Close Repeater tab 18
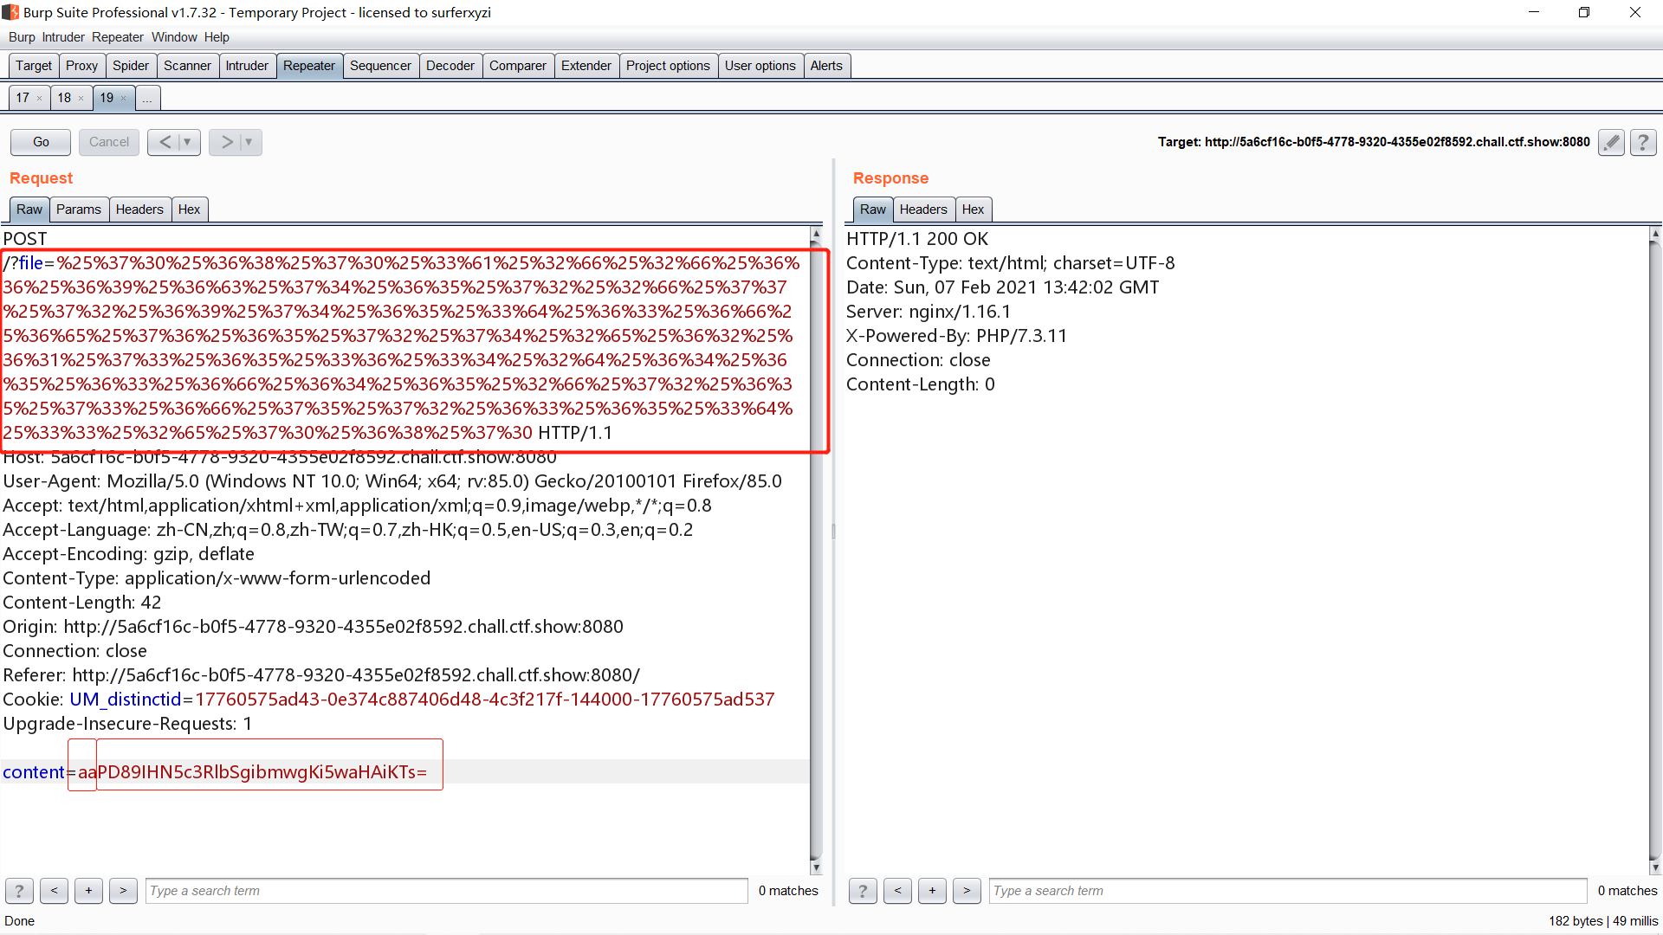The width and height of the screenshot is (1663, 935). (81, 99)
